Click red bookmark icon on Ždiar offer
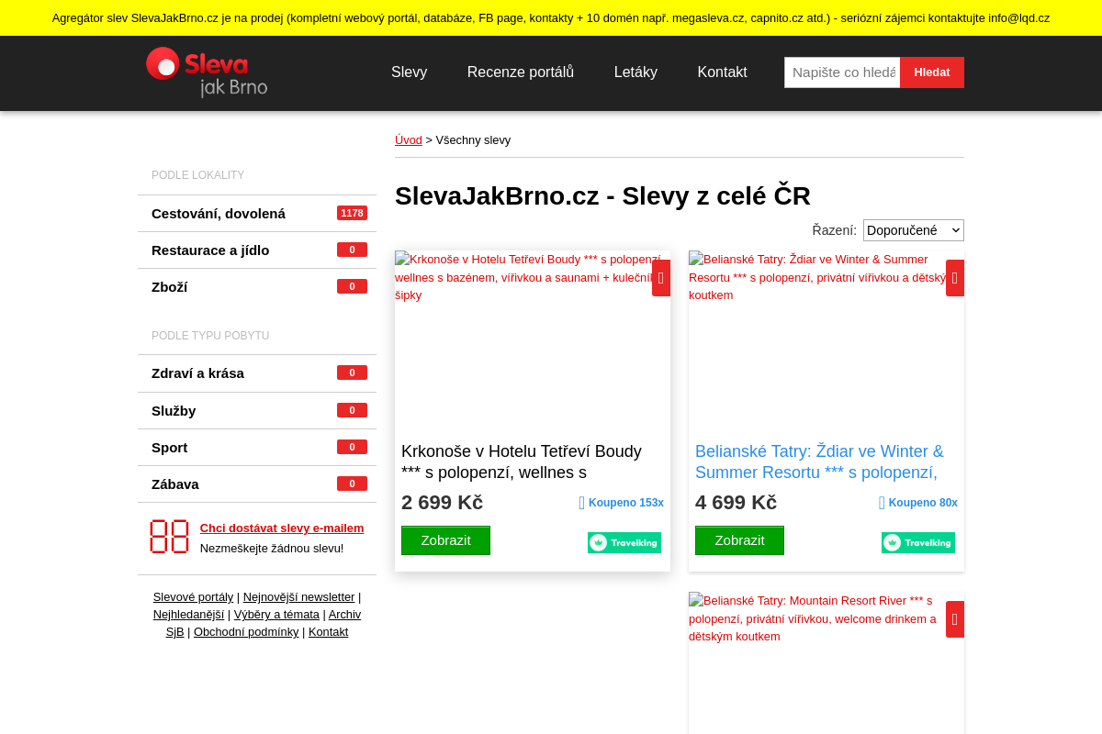 (x=955, y=278)
